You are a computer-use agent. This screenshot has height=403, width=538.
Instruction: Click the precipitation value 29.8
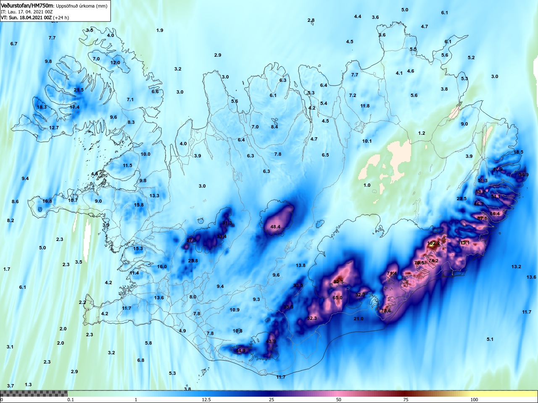coord(193,261)
